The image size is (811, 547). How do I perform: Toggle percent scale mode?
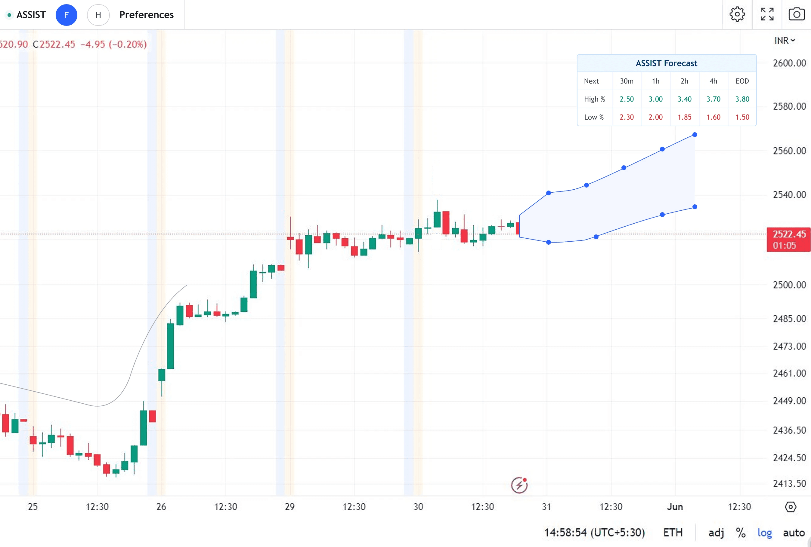tap(741, 532)
